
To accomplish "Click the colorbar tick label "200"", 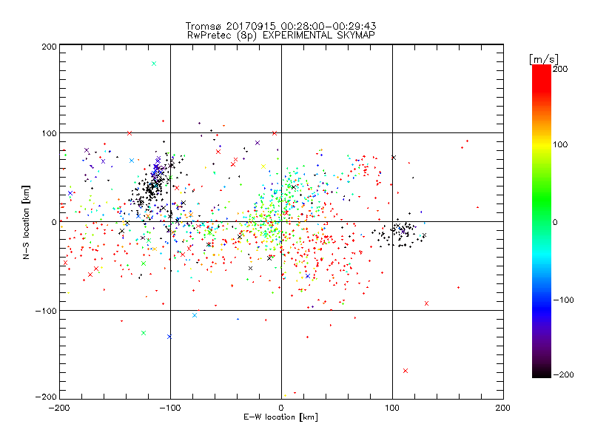I will [x=560, y=69].
